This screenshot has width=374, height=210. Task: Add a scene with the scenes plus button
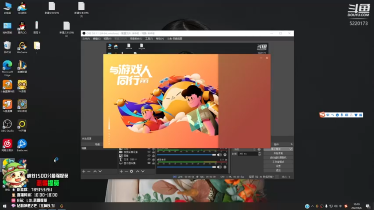pyautogui.click(x=84, y=171)
